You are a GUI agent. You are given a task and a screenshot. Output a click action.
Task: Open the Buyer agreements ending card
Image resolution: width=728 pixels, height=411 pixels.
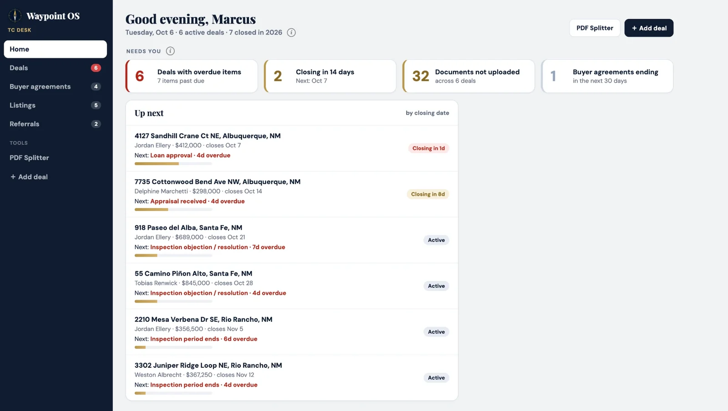pos(607,76)
